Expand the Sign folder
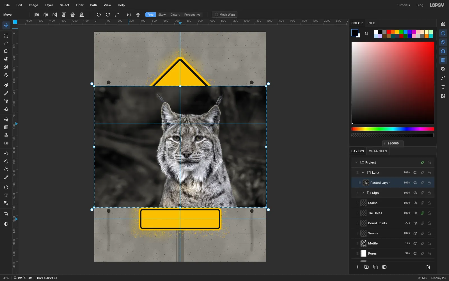 tap(363, 193)
